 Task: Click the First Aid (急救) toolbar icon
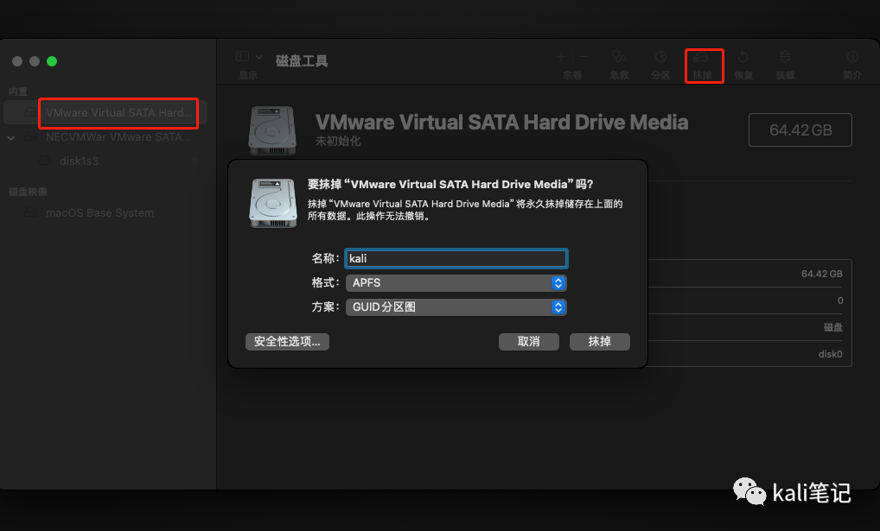click(619, 57)
